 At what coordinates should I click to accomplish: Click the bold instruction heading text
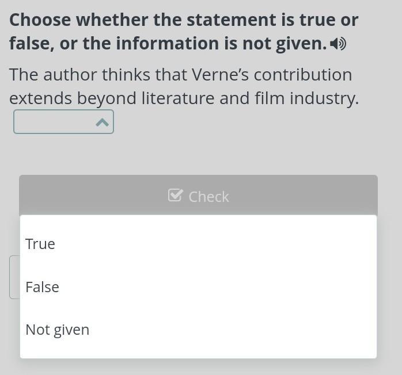pyautogui.click(x=183, y=32)
